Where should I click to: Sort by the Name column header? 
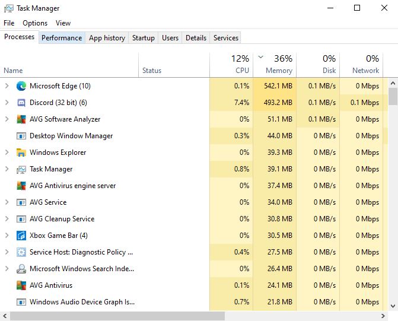click(69, 65)
